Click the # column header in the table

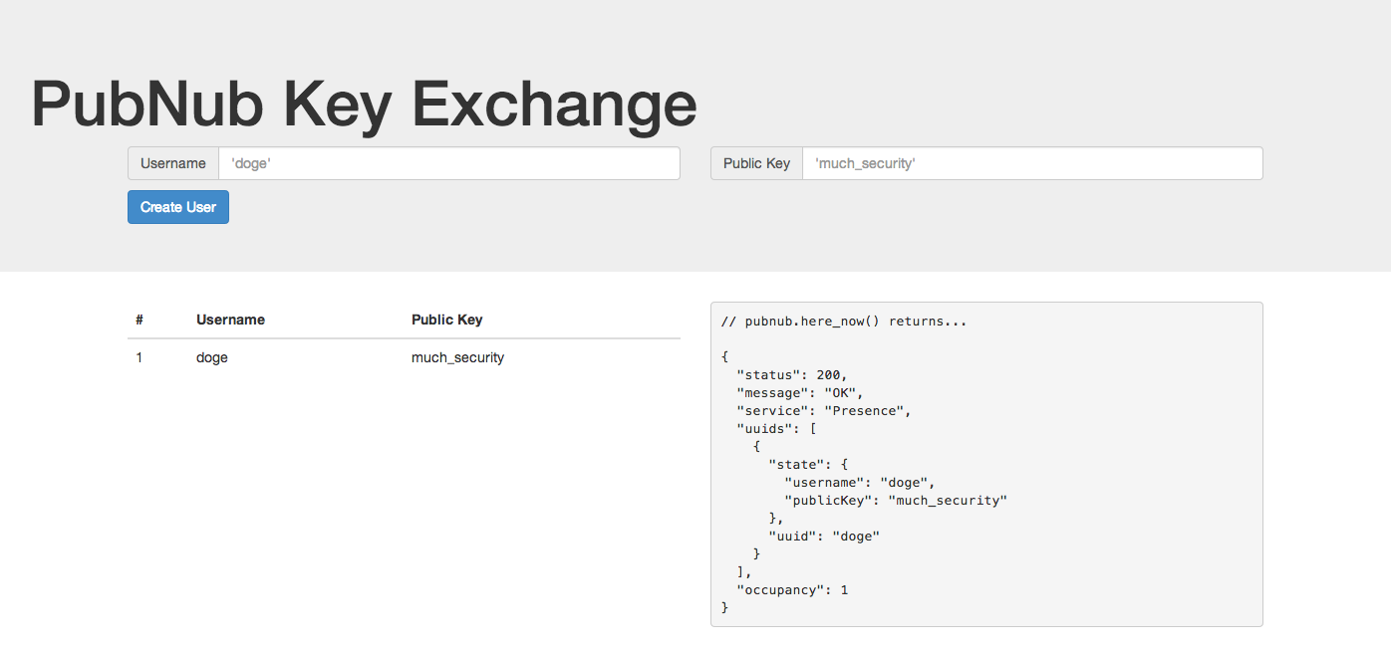(x=139, y=320)
